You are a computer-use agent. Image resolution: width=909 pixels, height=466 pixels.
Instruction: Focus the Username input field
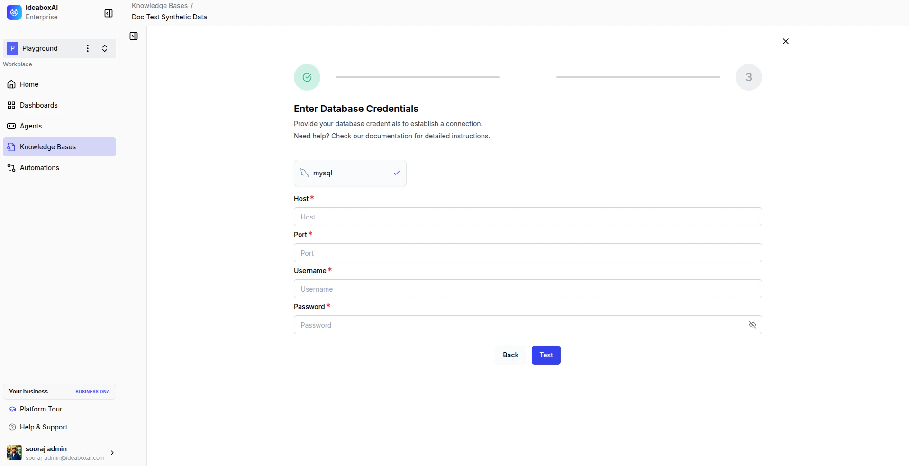(528, 289)
